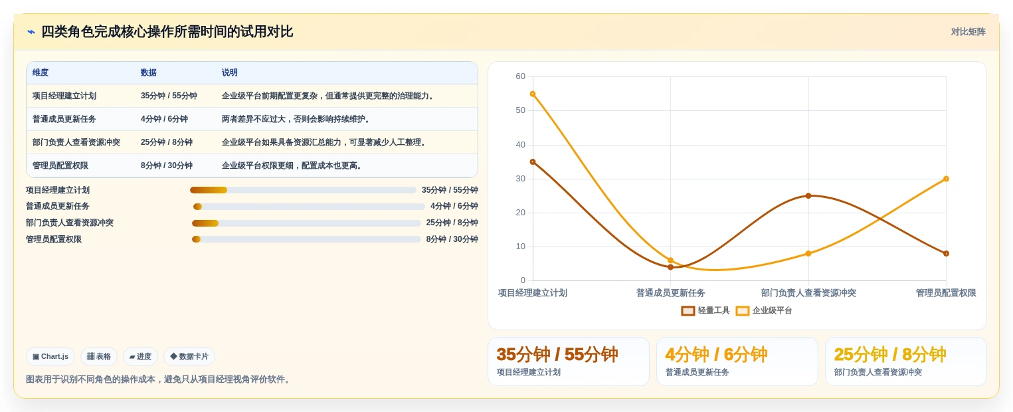Click the progress bar for 管理员配置权限
1013x412 pixels.
(x=306, y=239)
